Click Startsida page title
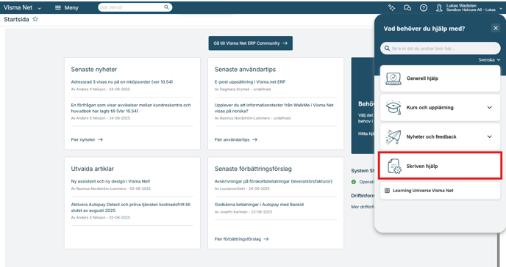Viewport: 506px width, 267px height. (16, 19)
